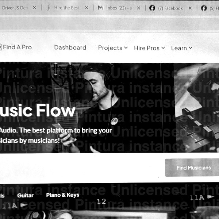Expand the Projects dropdown menu
The width and height of the screenshot is (219, 219).
tap(113, 48)
